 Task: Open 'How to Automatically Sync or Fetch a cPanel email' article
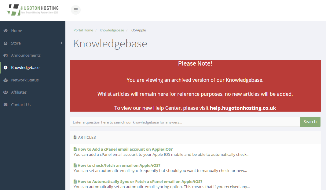point(140,182)
